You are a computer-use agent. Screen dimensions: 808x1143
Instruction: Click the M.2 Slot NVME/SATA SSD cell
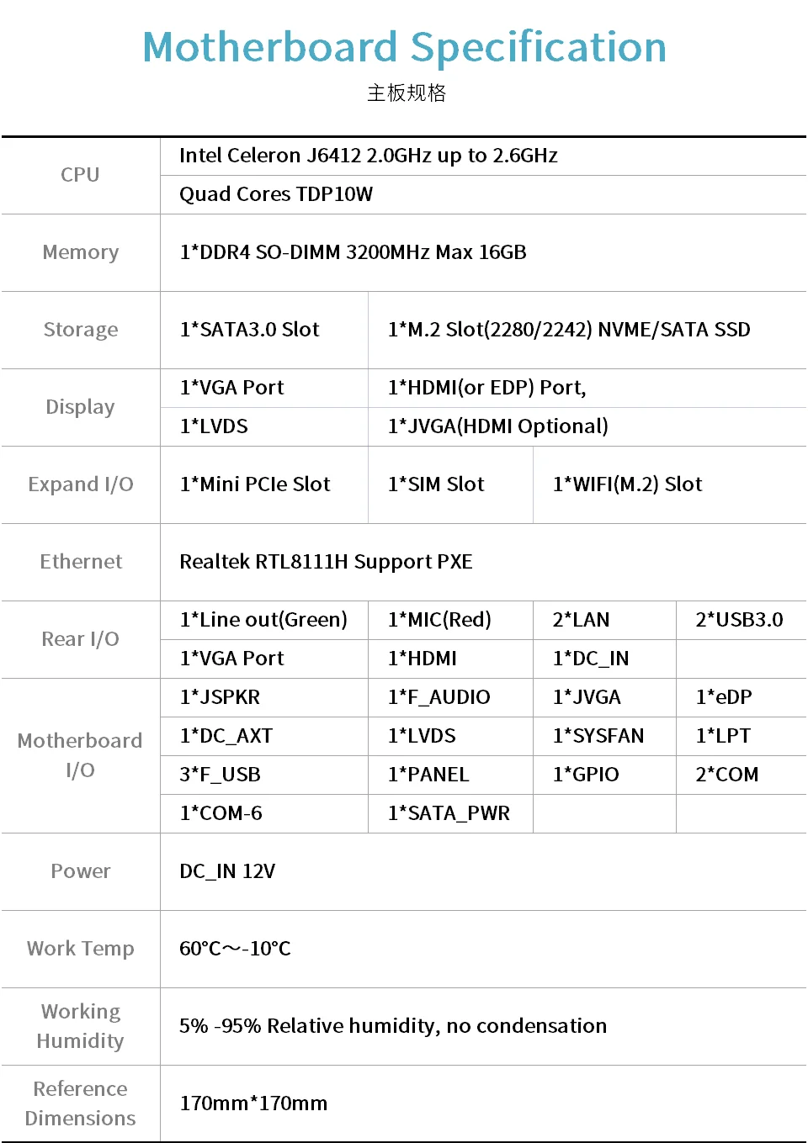[x=569, y=330]
